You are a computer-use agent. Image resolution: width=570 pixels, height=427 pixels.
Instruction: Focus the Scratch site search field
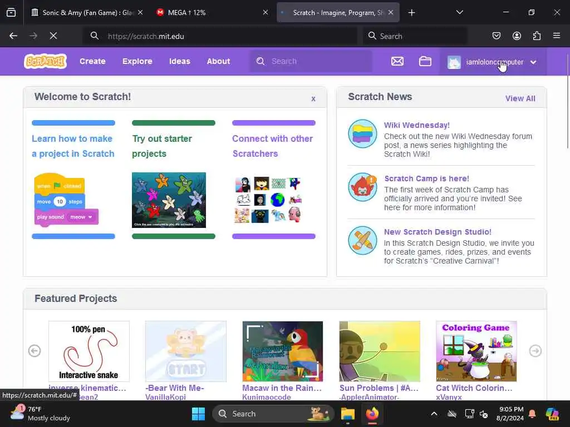[311, 61]
